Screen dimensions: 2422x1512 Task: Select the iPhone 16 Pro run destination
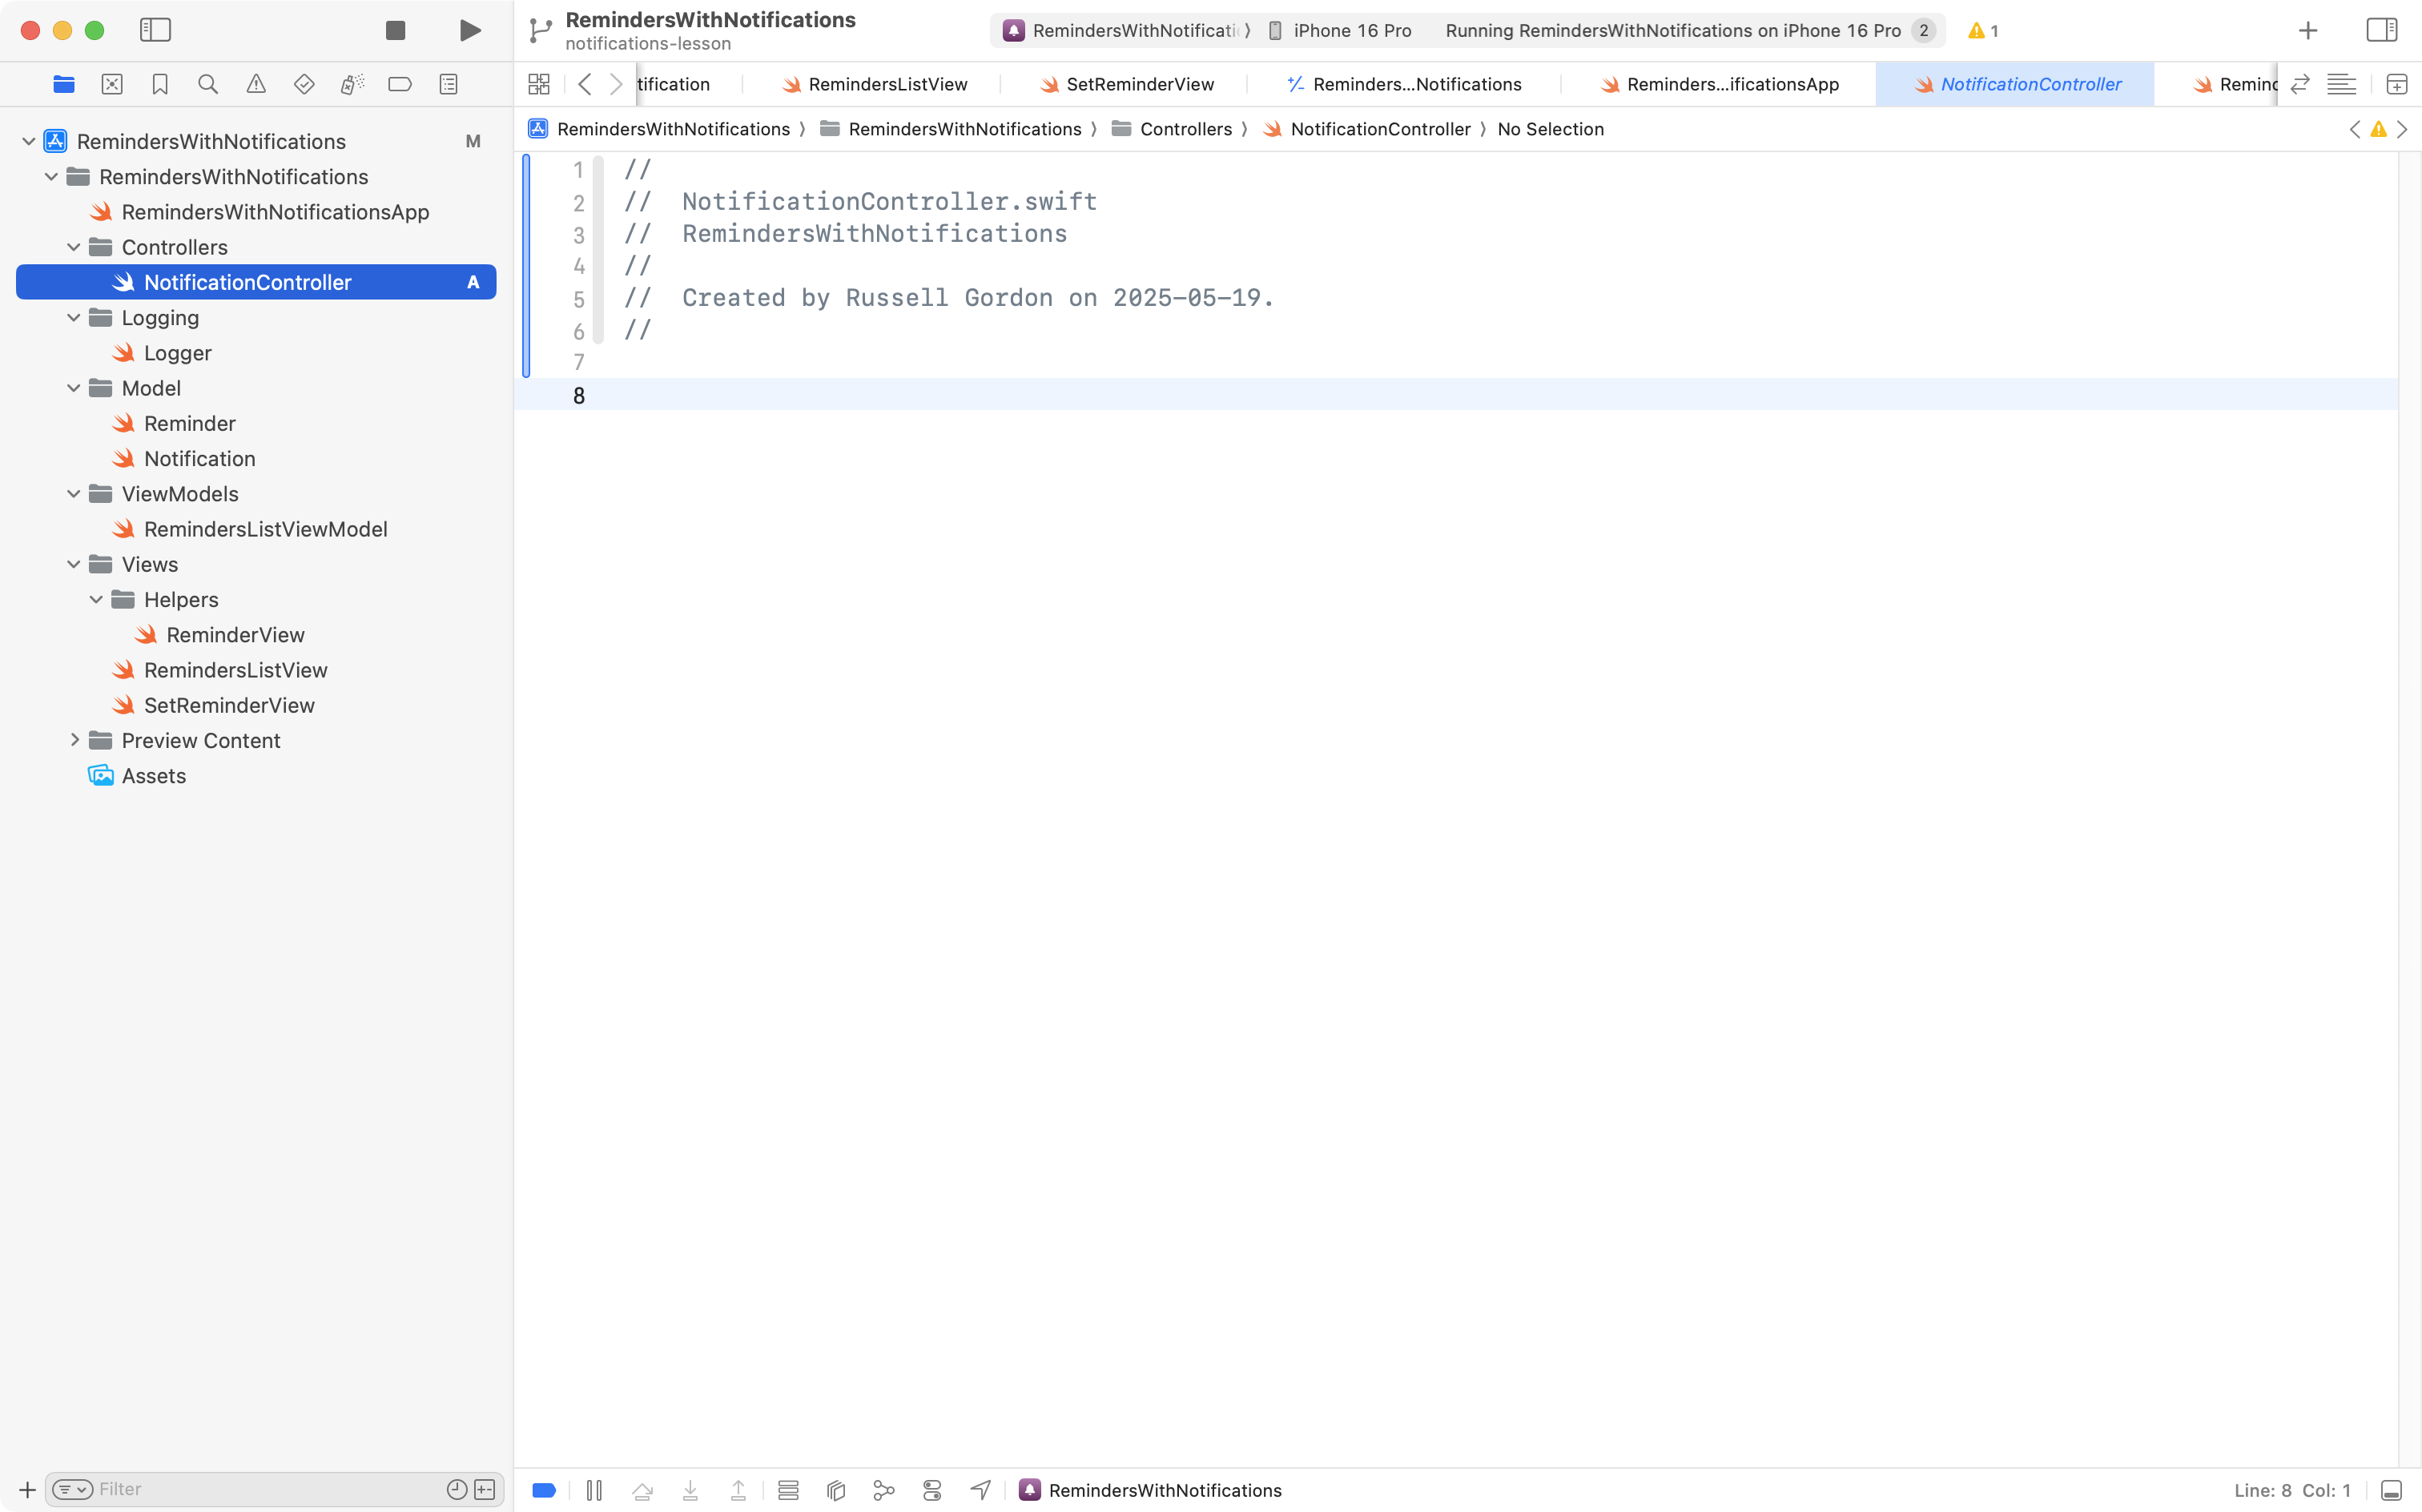coord(1351,30)
